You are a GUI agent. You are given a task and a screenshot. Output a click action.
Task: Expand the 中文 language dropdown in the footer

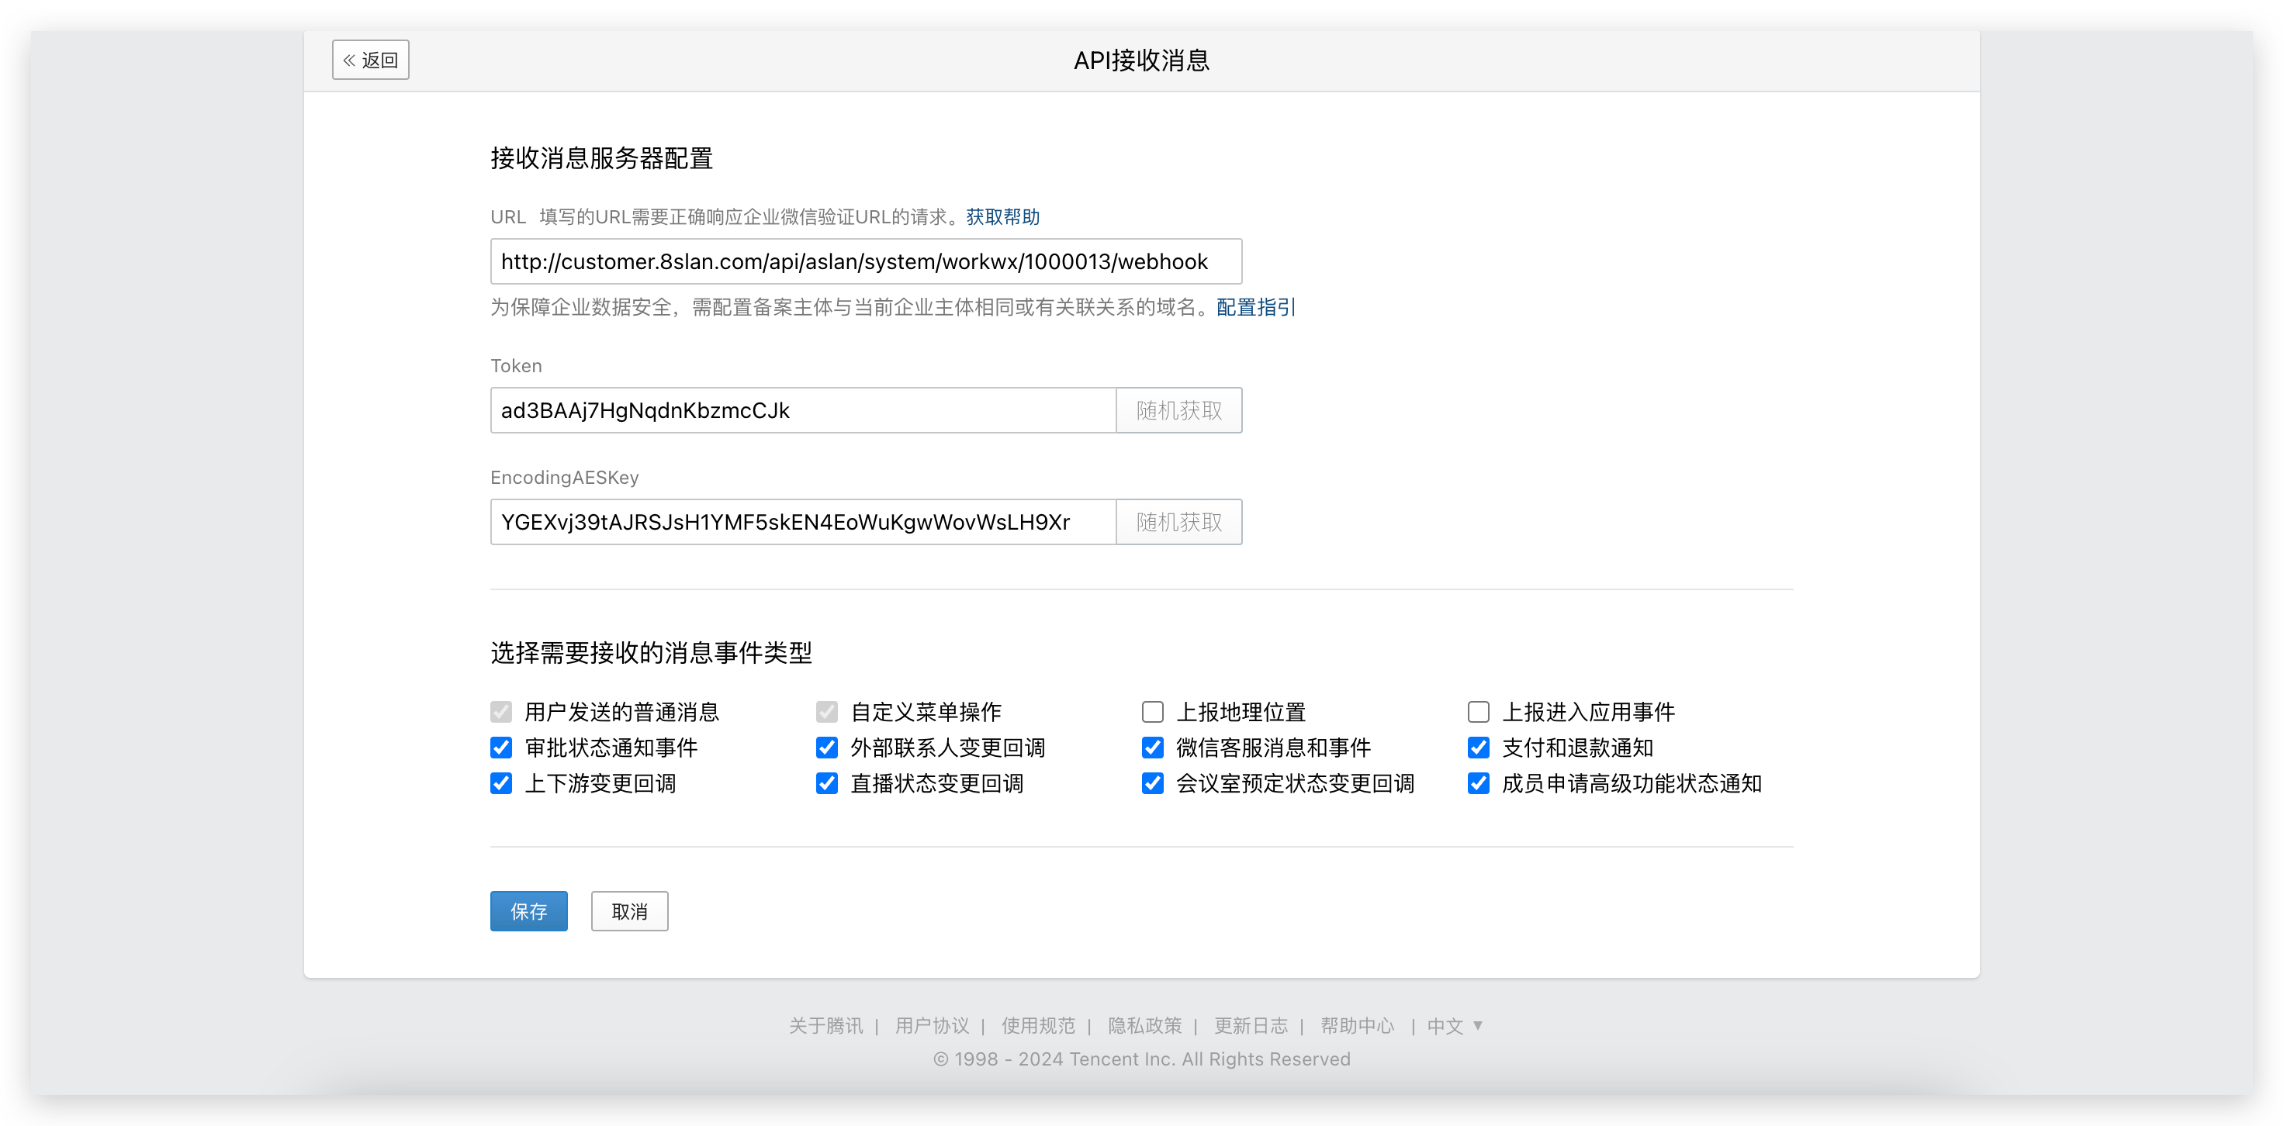[1454, 1026]
